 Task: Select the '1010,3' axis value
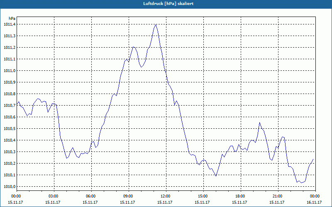tap(10, 152)
